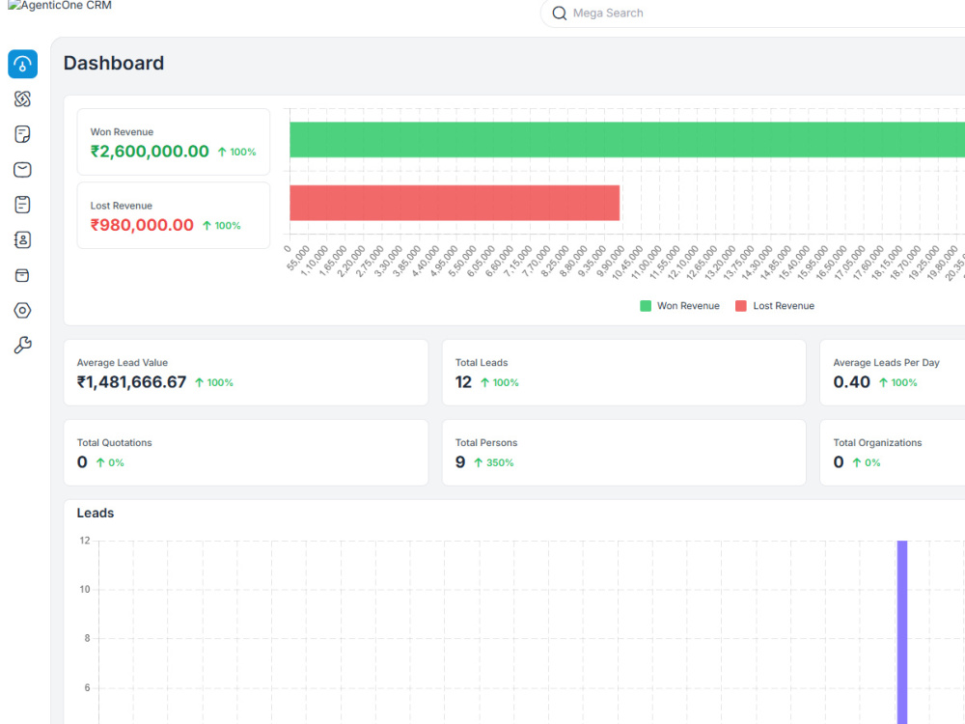Click the Lost Revenue 100% growth indicator
The image size is (965, 724).
(222, 226)
